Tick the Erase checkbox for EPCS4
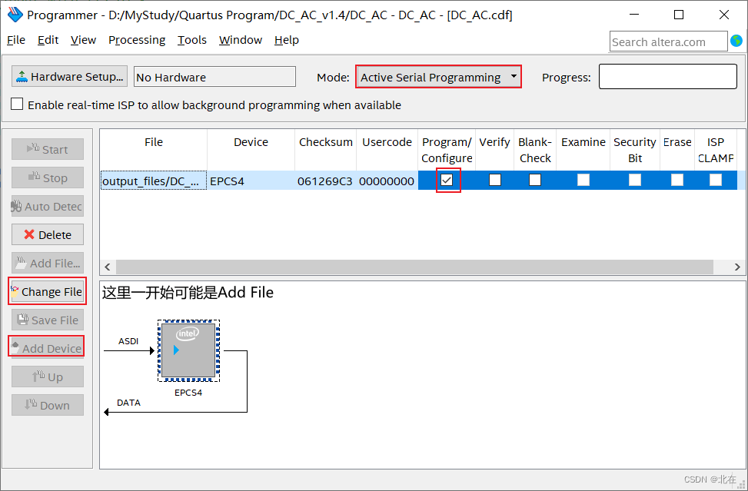Screen dimensions: 748x491 tap(677, 180)
